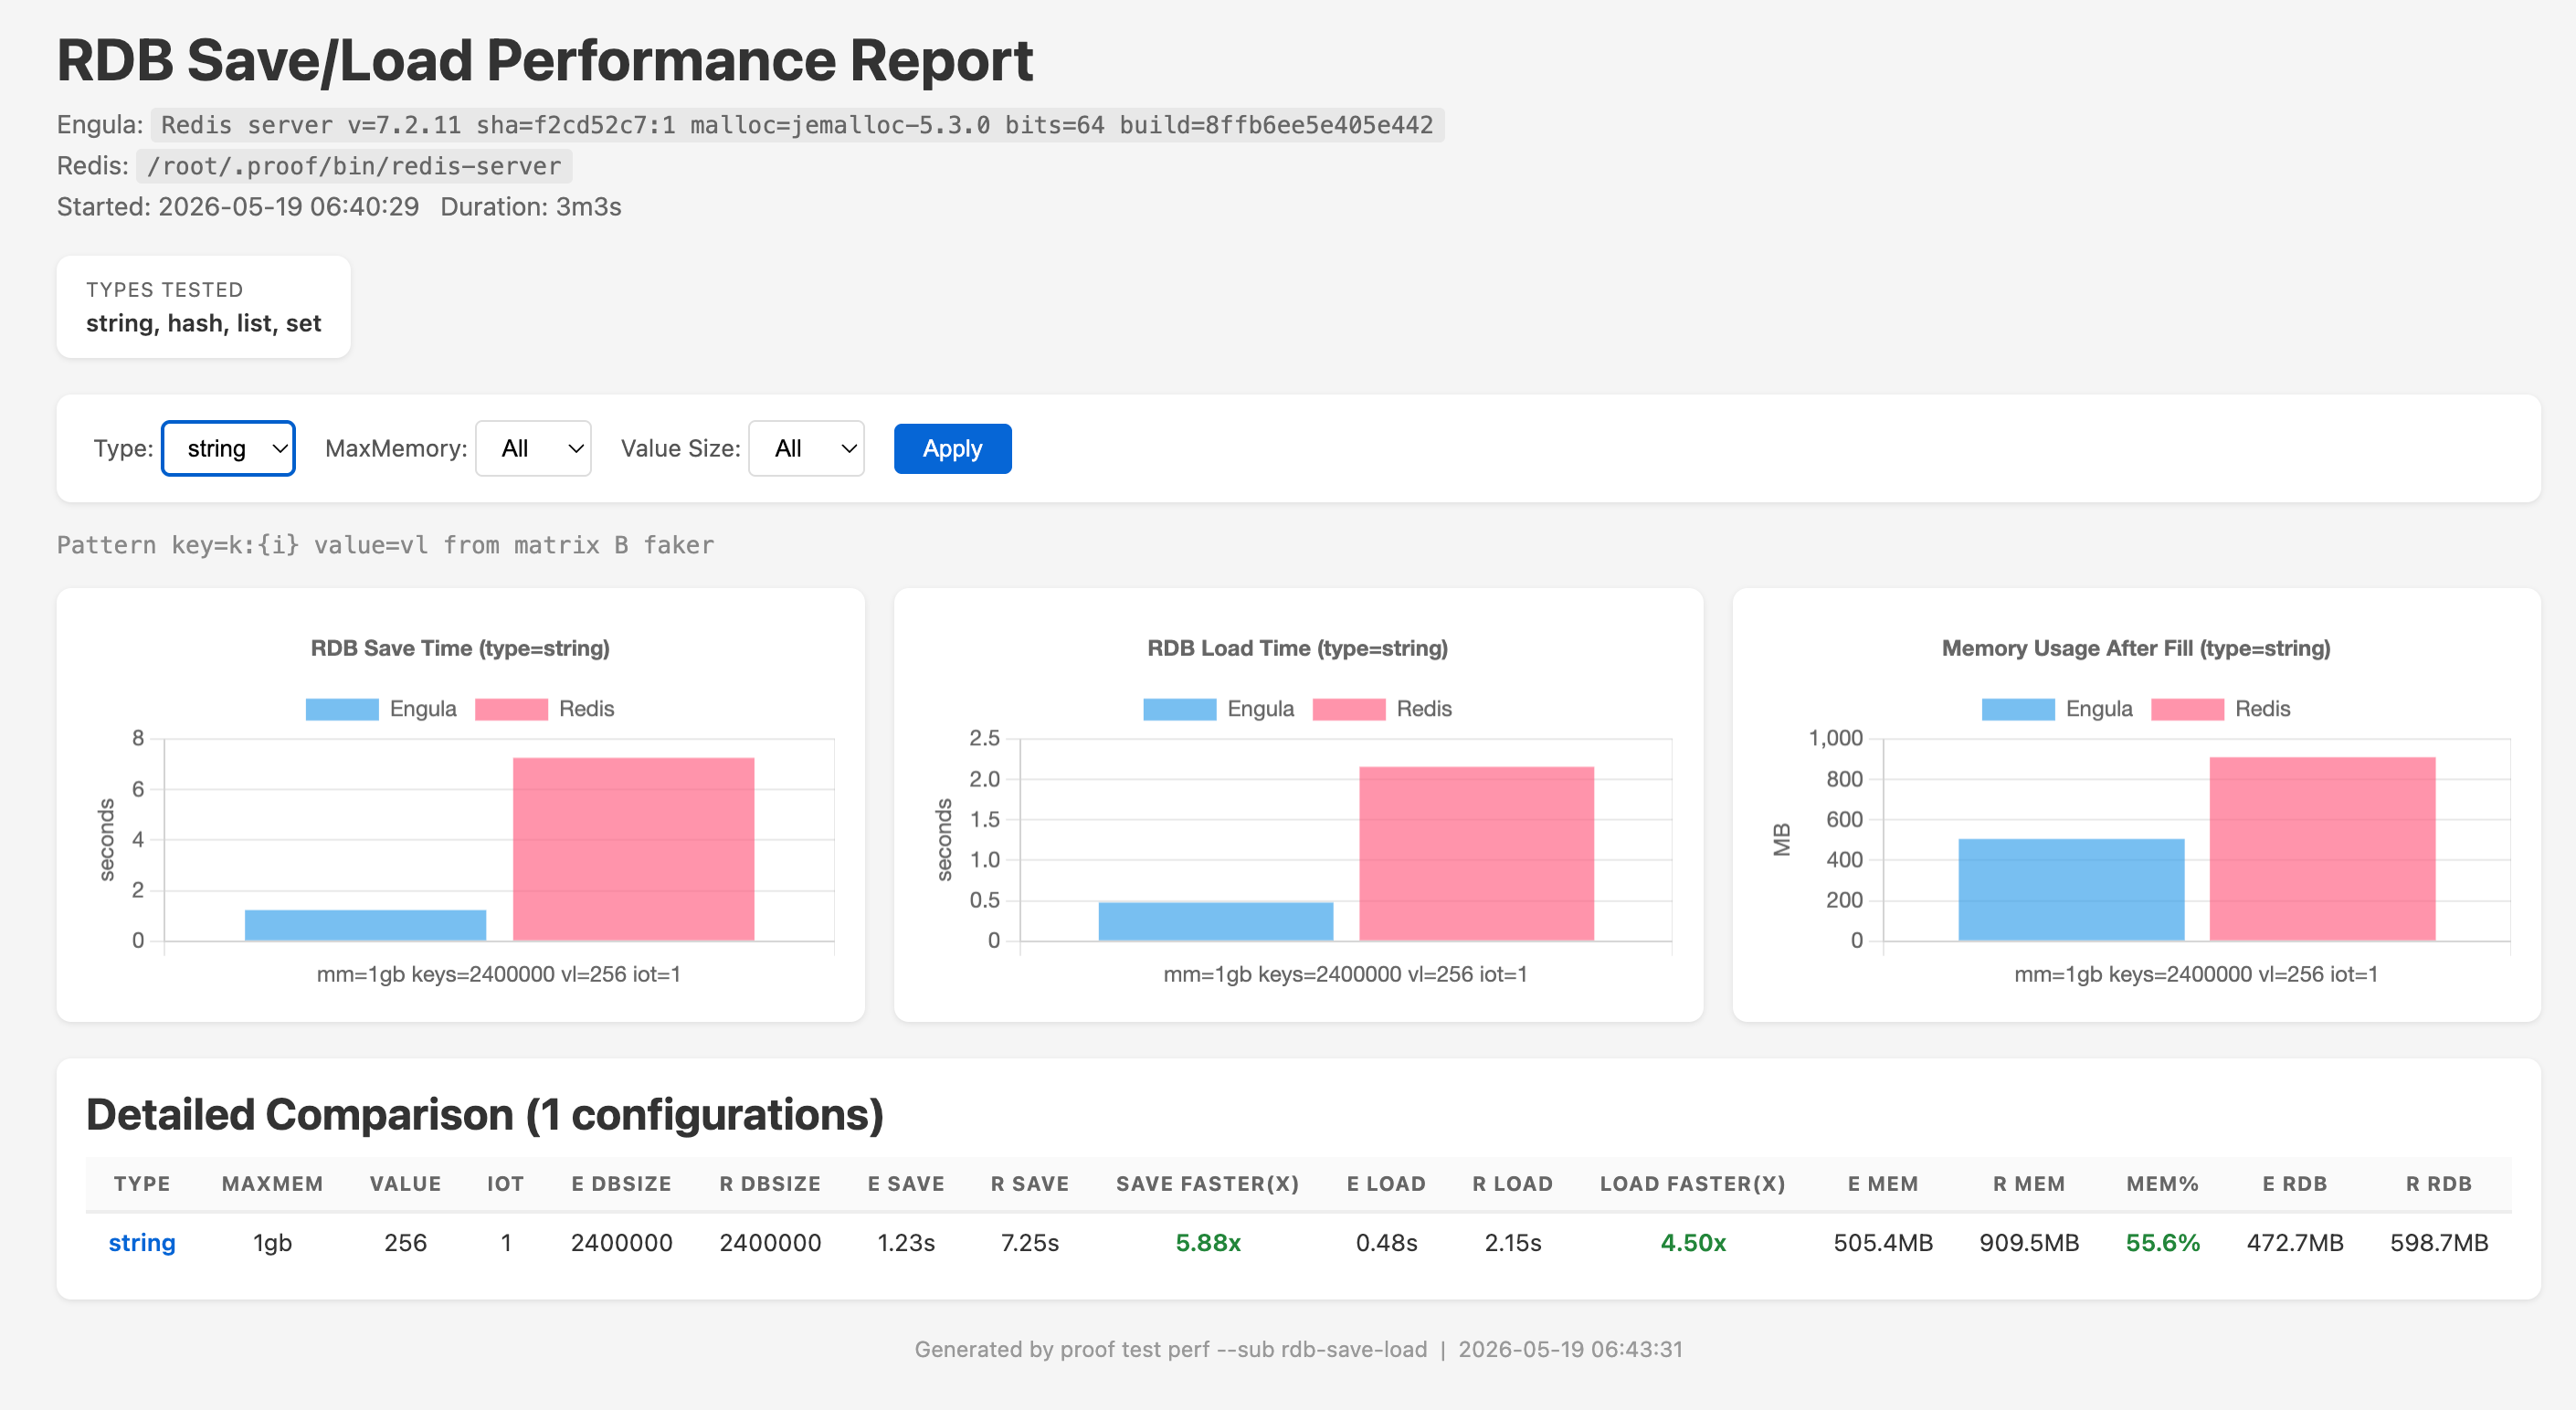Click the MEM% column header

(2163, 1184)
